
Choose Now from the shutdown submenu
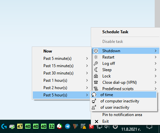61,51
